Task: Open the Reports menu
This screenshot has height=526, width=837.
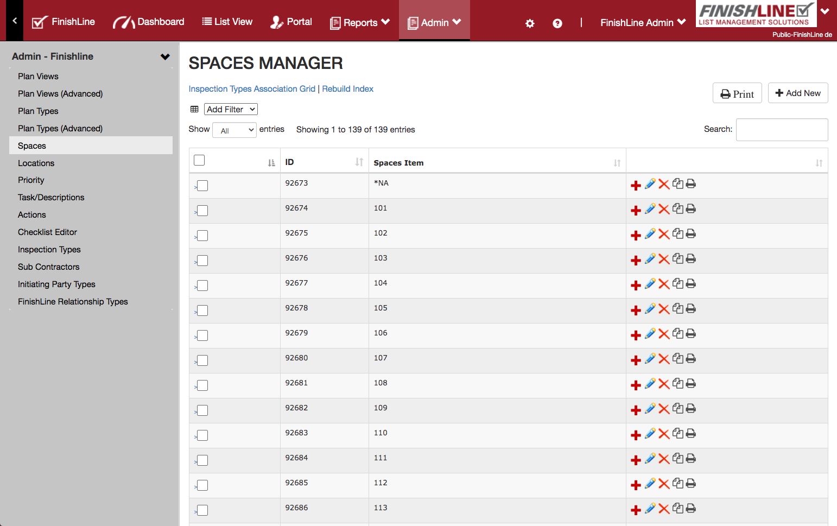Action: (x=360, y=22)
